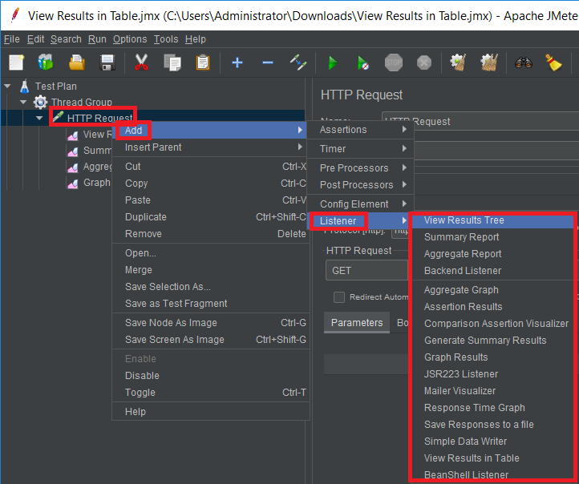Click the Test Plan flask icon
This screenshot has width=579, height=484.
tap(24, 87)
